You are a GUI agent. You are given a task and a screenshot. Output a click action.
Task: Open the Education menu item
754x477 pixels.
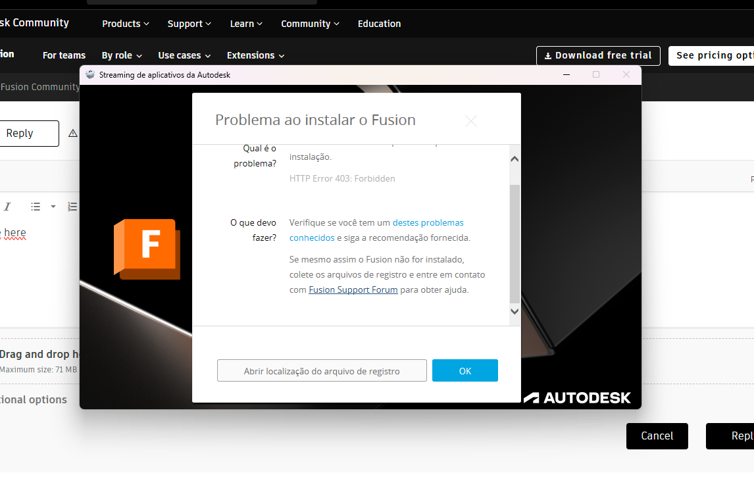tap(379, 24)
